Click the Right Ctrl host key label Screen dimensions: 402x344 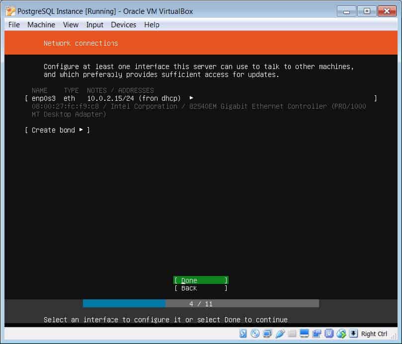point(374,334)
